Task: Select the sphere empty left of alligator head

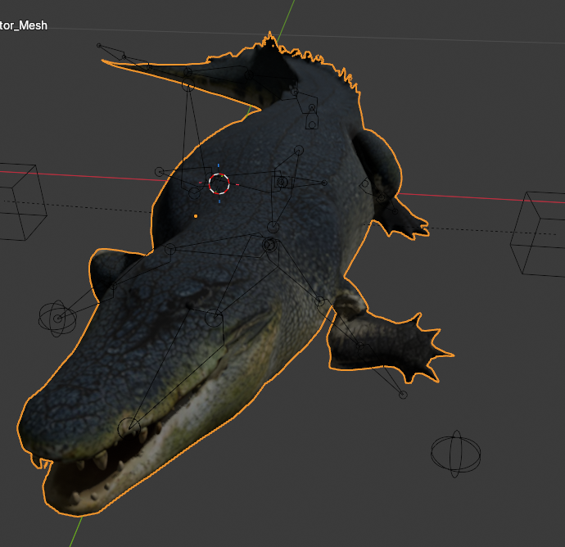Action: point(57,319)
